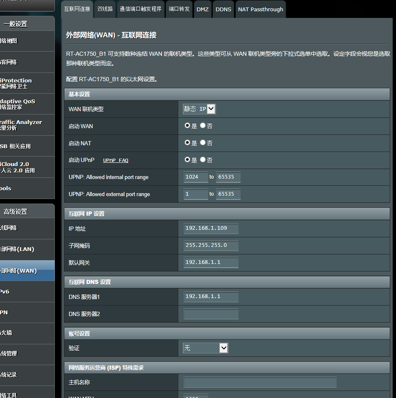Open USB 相关应用 sidebar item

27,146
